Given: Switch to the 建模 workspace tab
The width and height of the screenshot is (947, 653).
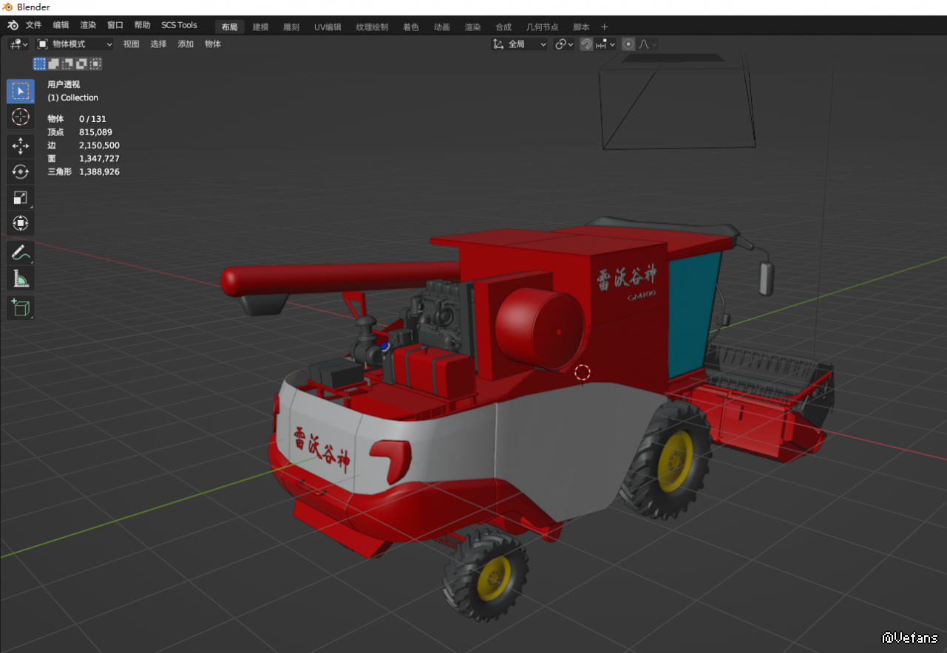Looking at the screenshot, I should pos(261,27).
